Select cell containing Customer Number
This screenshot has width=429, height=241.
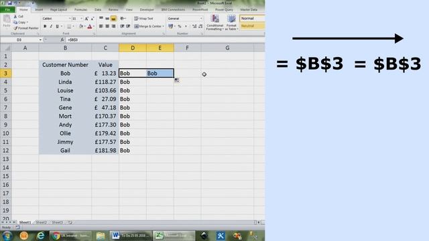point(65,65)
